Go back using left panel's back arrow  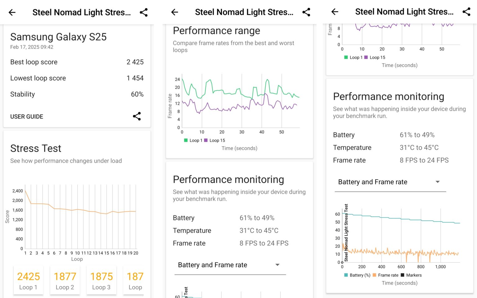pyautogui.click(x=12, y=12)
